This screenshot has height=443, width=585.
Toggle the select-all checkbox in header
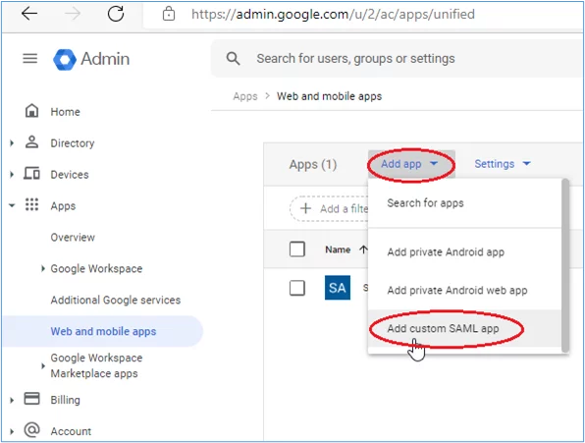(297, 249)
